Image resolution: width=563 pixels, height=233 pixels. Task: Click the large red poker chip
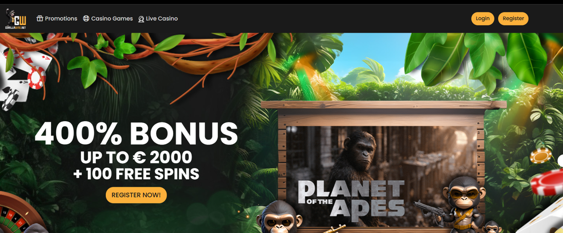click(x=548, y=182)
